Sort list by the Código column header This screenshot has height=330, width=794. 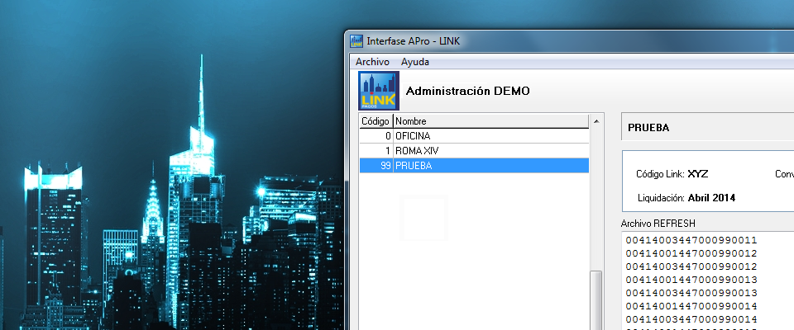coord(375,121)
